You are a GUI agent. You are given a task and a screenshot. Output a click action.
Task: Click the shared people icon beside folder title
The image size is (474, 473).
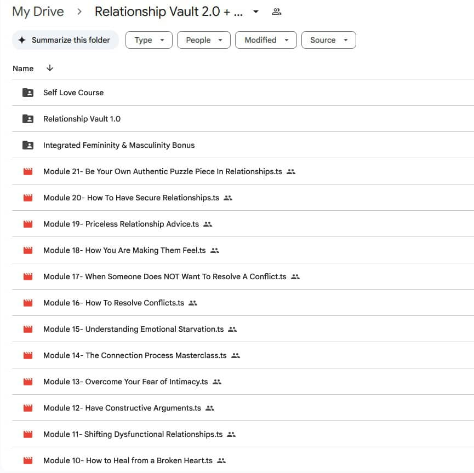[x=277, y=11]
